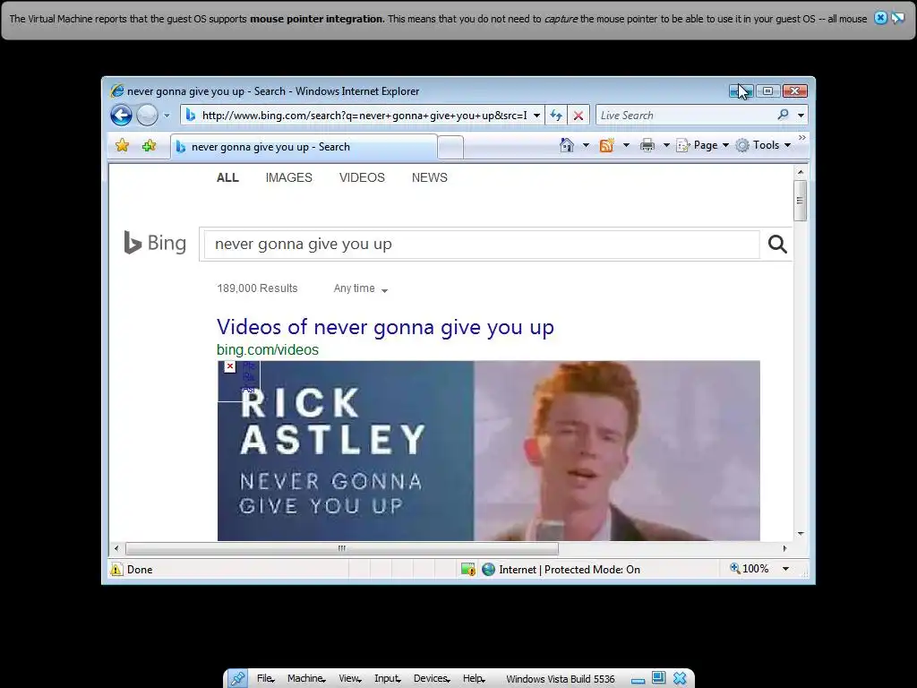
Task: Switch to the VIDEOS search tab
Action: pos(362,177)
